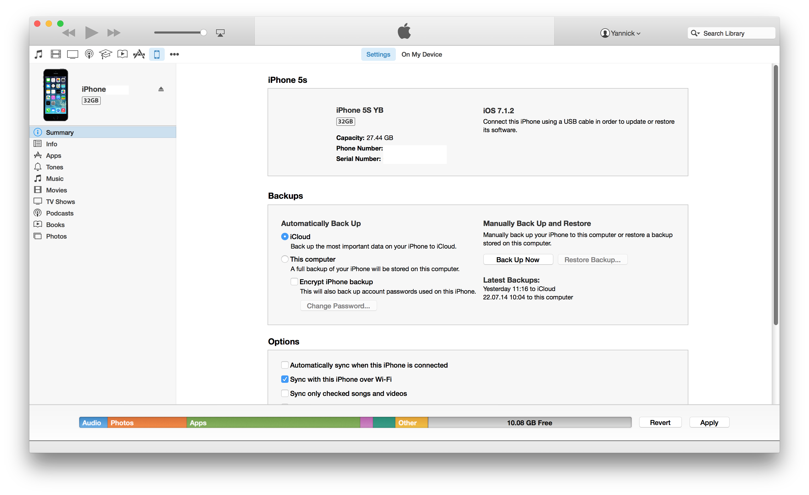Open the Apps library icon in toolbar
Image resolution: width=809 pixels, height=495 pixels.
click(x=139, y=54)
